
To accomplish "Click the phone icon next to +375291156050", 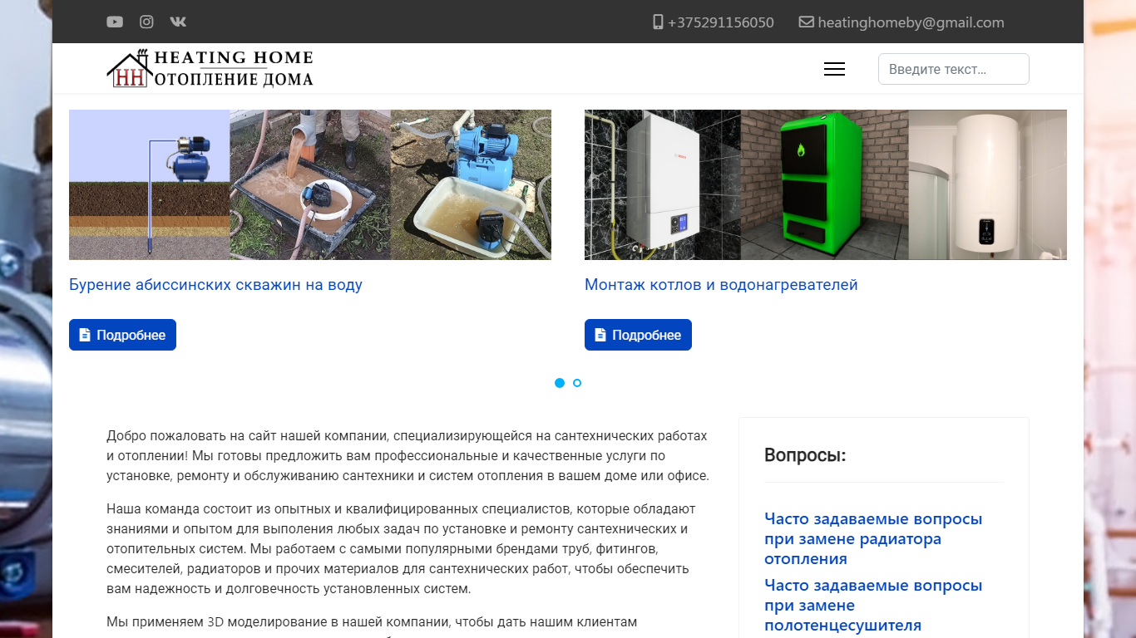I will pos(658,22).
